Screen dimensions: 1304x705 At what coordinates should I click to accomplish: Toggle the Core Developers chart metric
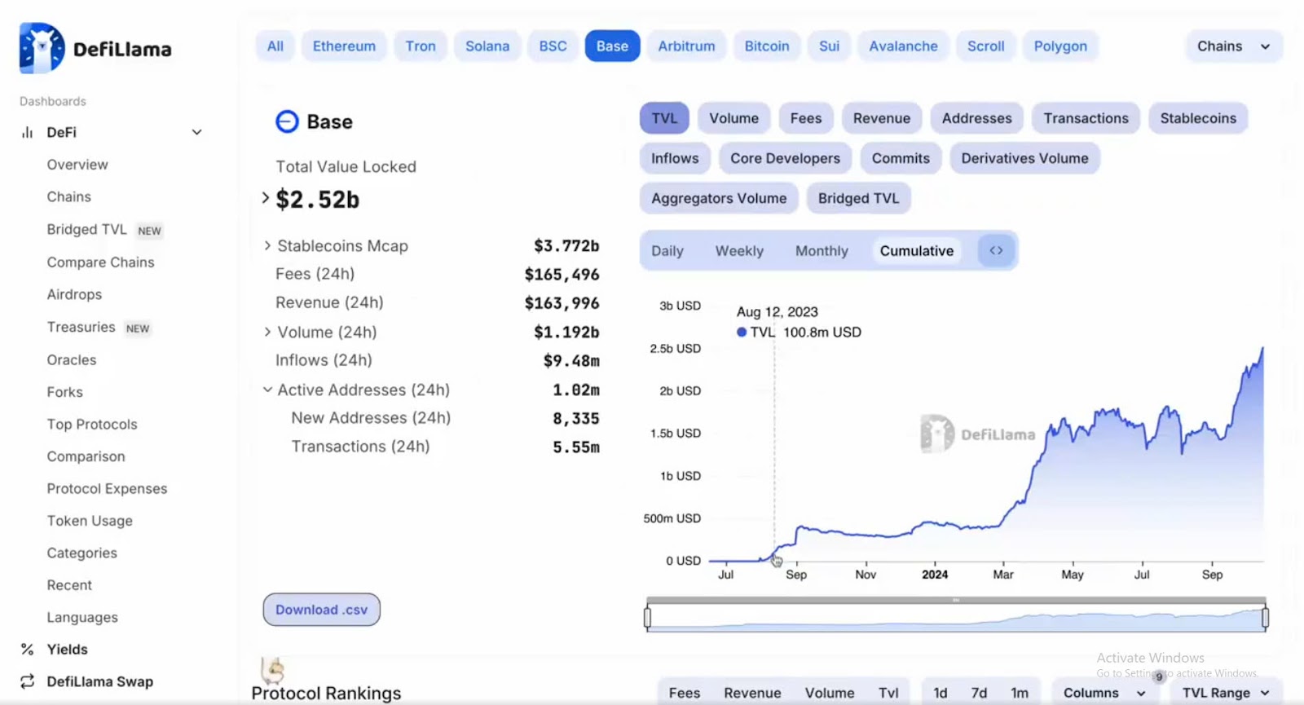pyautogui.click(x=785, y=158)
